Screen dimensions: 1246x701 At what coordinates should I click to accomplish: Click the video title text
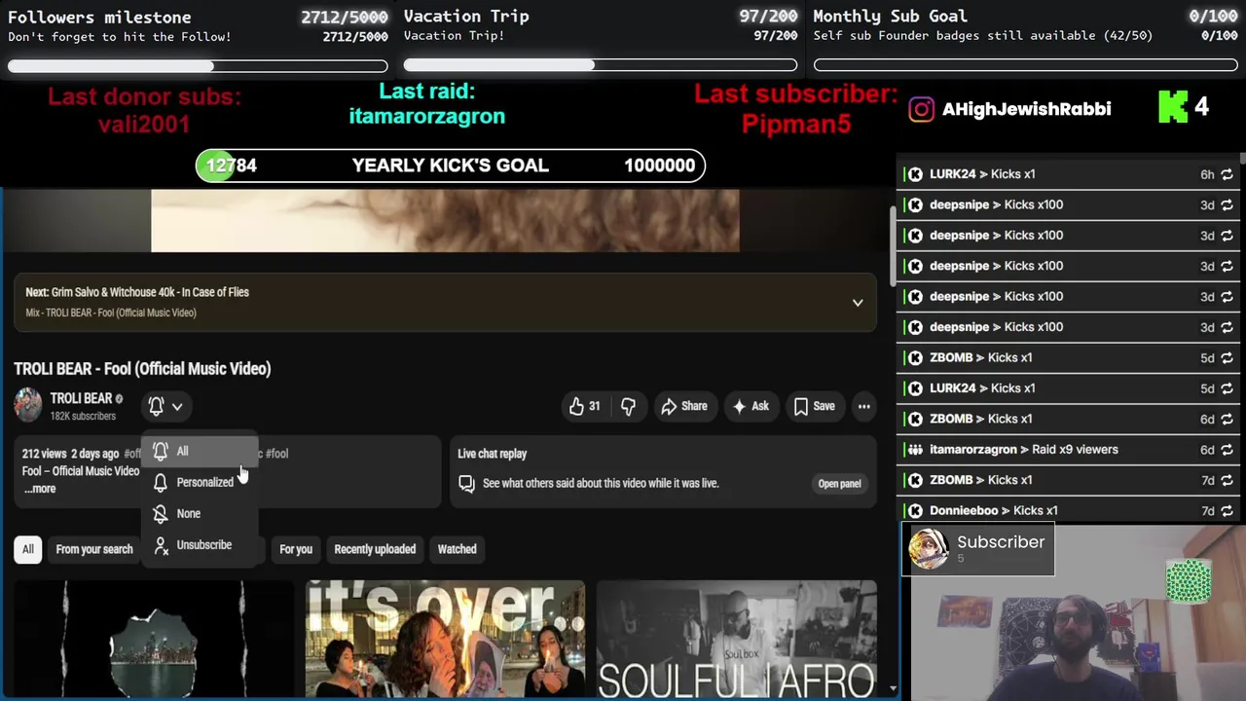(x=142, y=369)
